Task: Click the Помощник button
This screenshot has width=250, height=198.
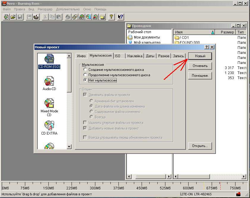Action: [200, 76]
